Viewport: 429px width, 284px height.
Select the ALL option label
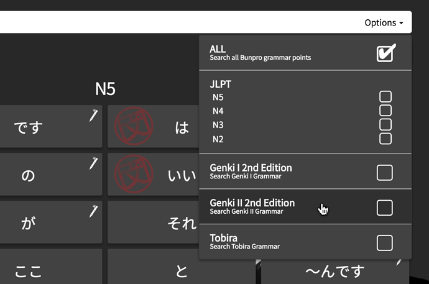(218, 49)
